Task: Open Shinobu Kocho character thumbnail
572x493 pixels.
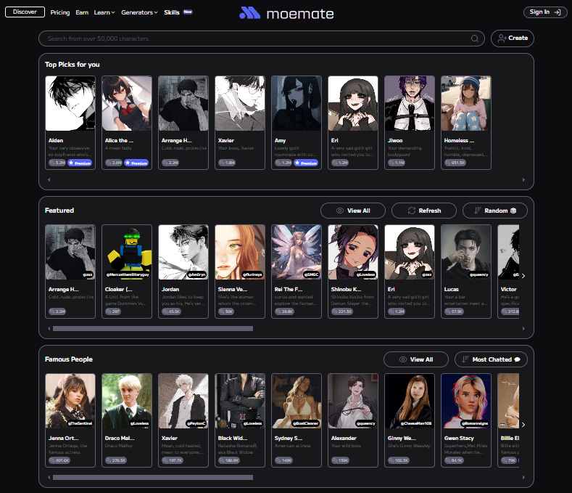Action: [353, 252]
